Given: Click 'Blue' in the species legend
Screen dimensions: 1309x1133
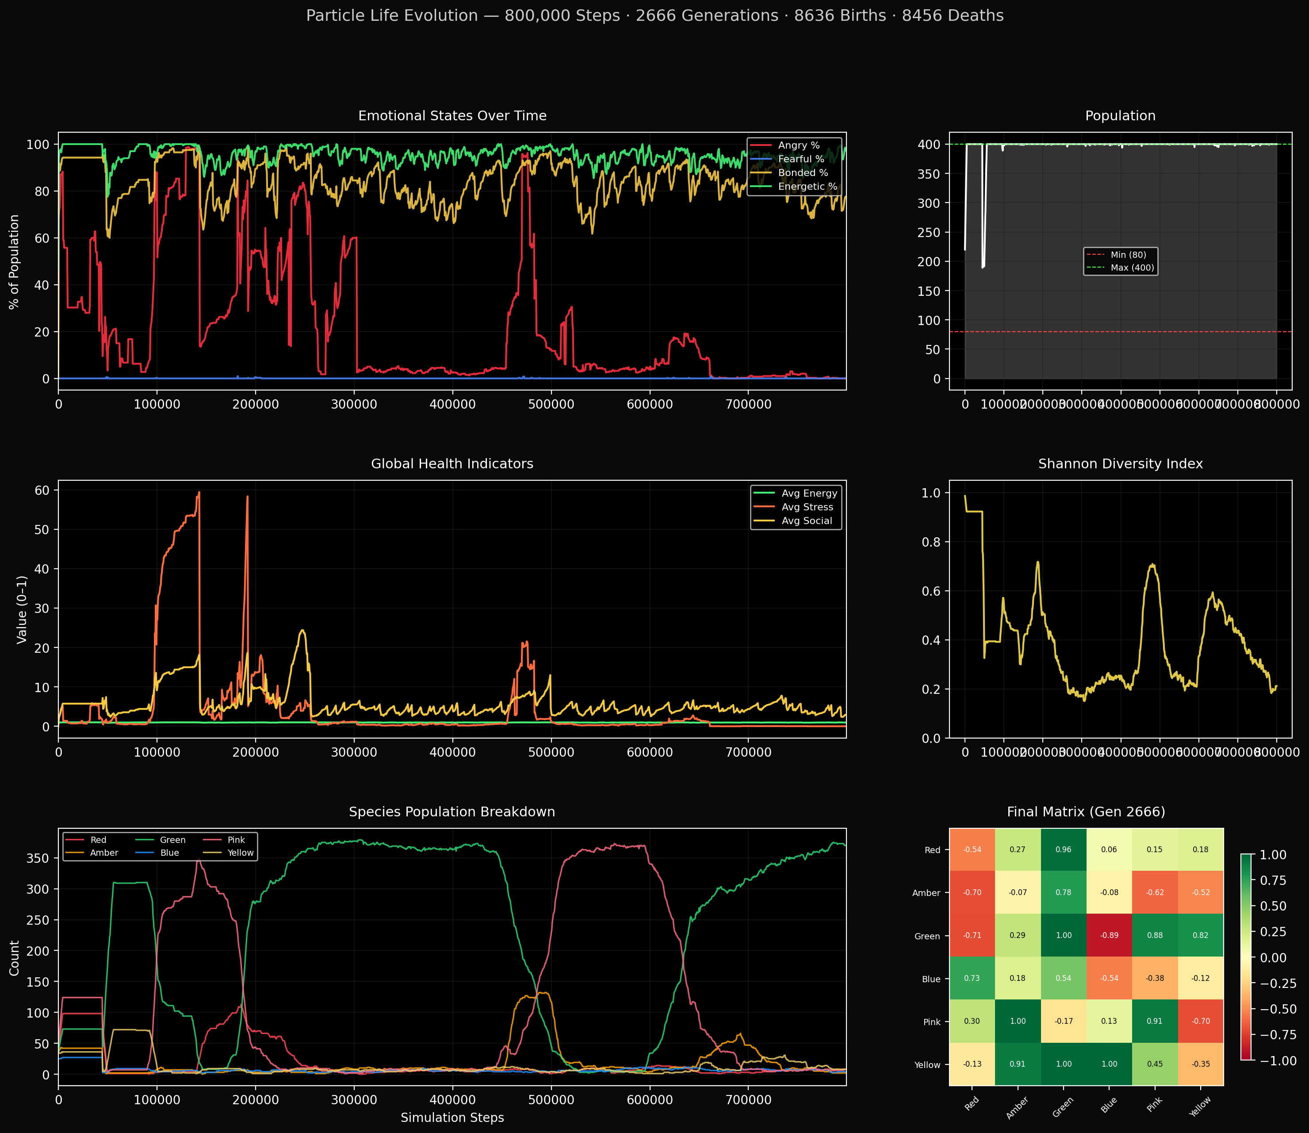Looking at the screenshot, I should pos(157,853).
